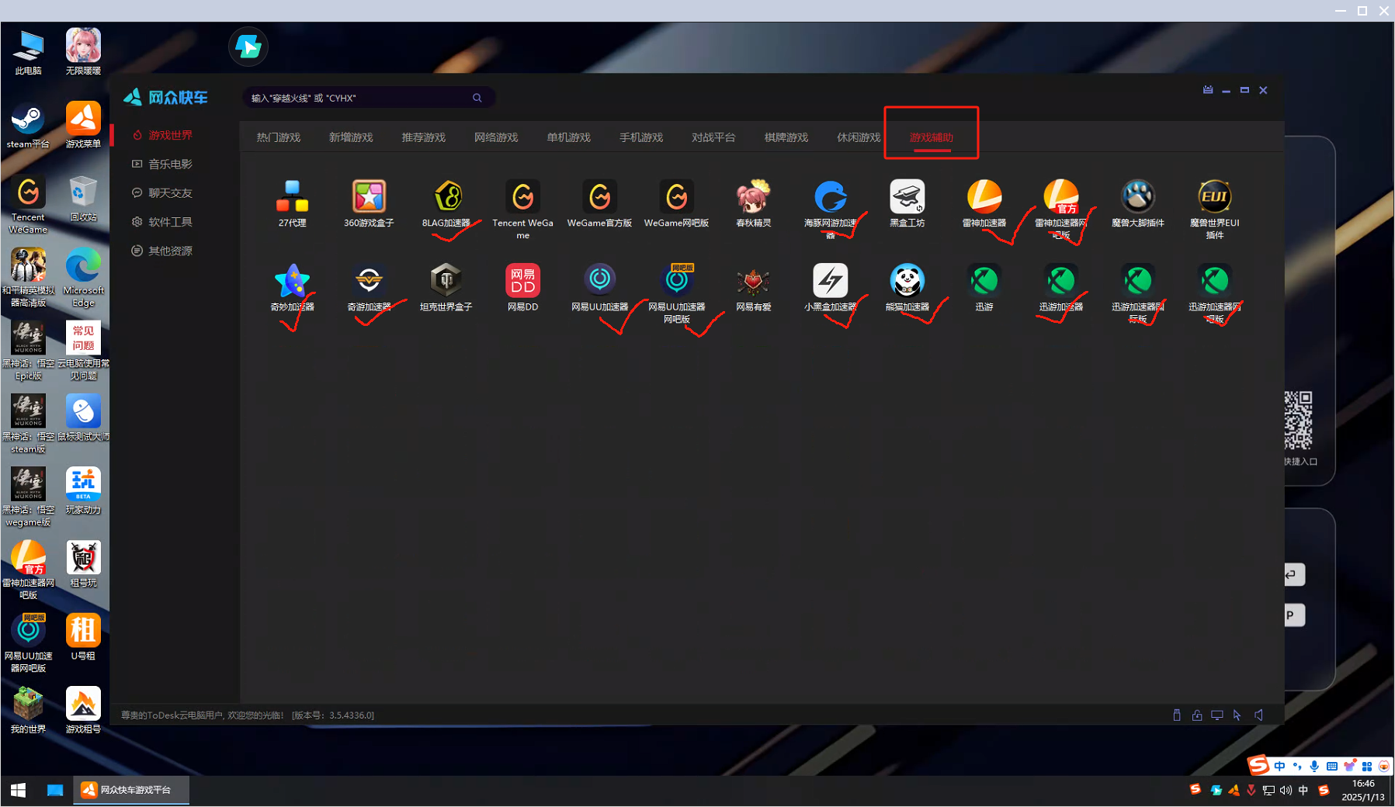Open Microsoft Edge desktop shortcut
Image resolution: width=1395 pixels, height=807 pixels.
point(83,278)
